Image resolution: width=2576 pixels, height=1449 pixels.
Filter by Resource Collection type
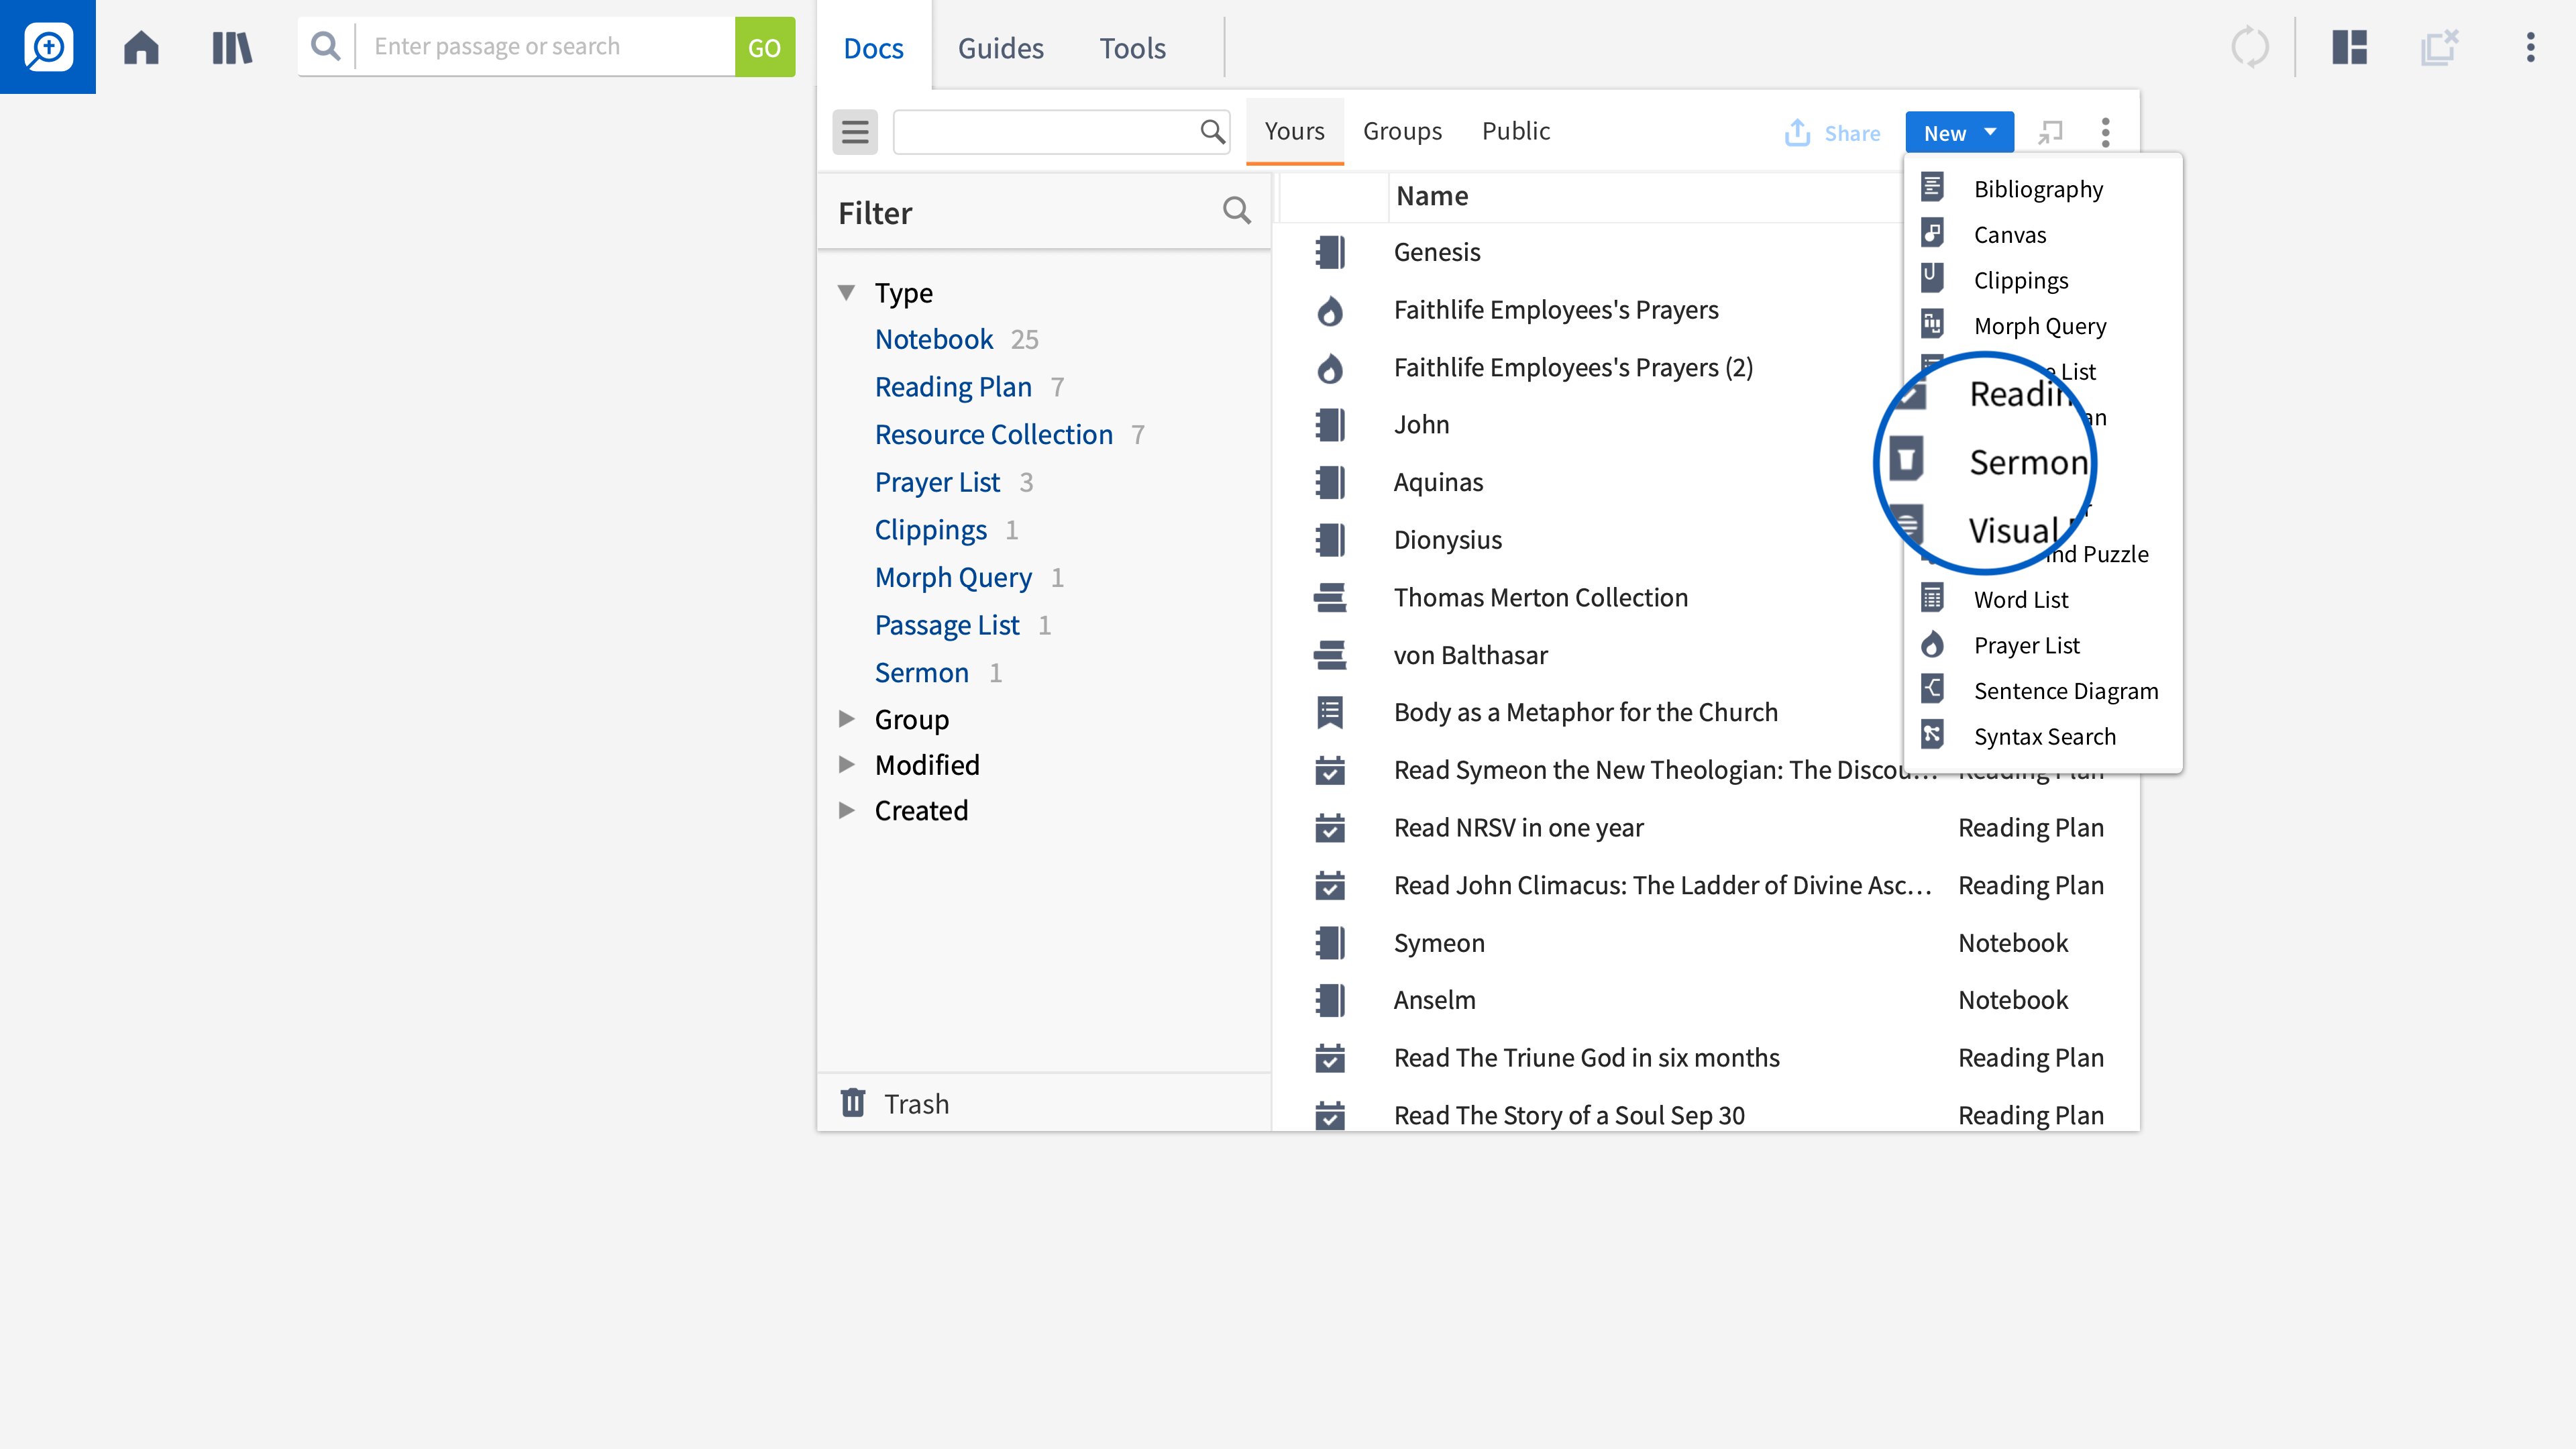pos(993,435)
